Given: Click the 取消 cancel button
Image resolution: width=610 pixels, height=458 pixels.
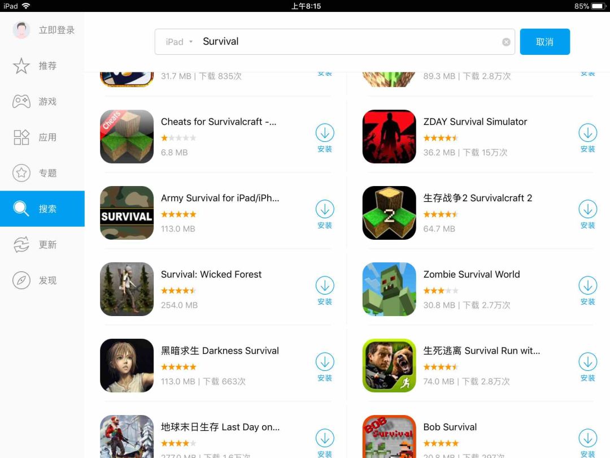Looking at the screenshot, I should (x=544, y=42).
